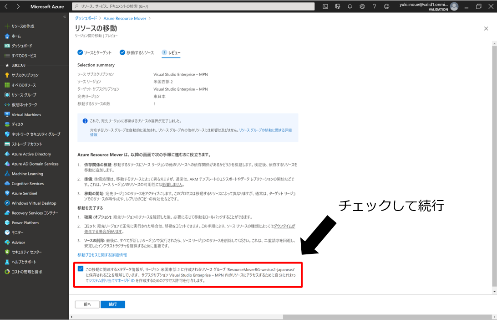Click the Create a resource plus icon
This screenshot has height=320, width=497.
point(7,26)
